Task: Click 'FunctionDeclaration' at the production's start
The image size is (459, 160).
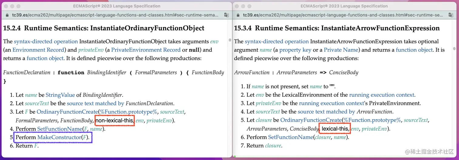Action: (x=27, y=73)
